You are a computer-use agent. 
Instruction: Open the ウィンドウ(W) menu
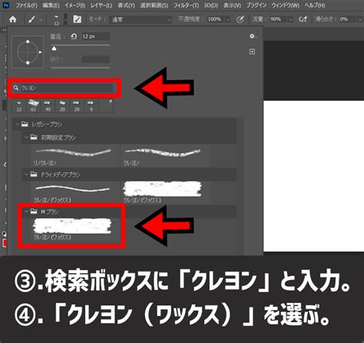[286, 5]
